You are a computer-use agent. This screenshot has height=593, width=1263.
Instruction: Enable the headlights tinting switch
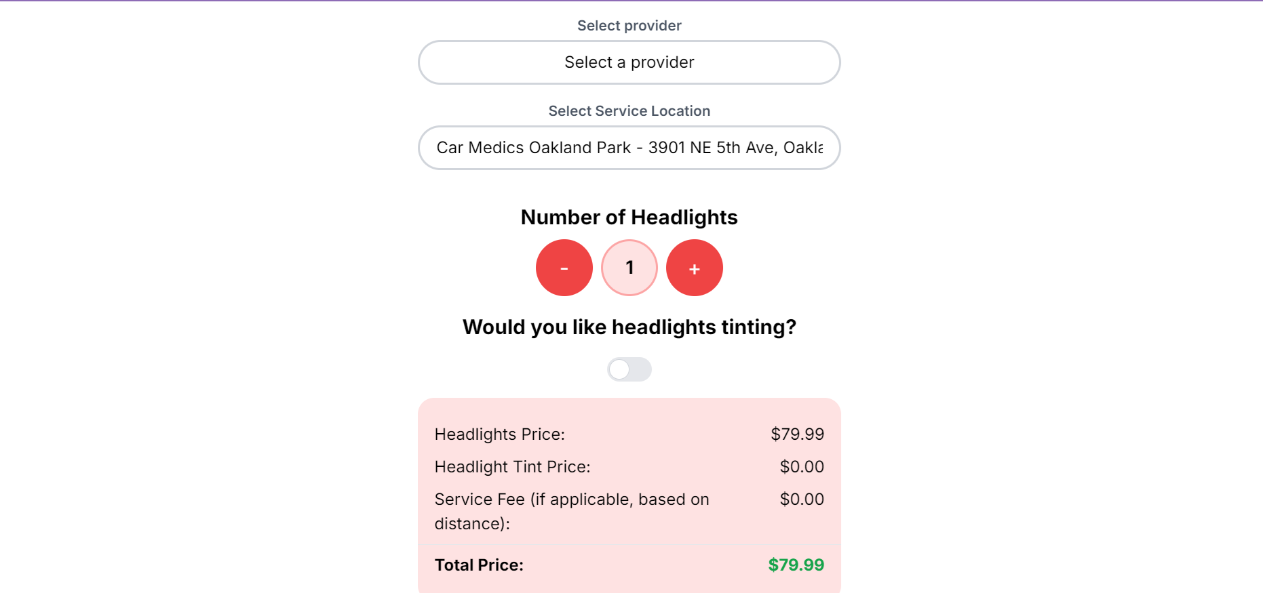coord(629,369)
